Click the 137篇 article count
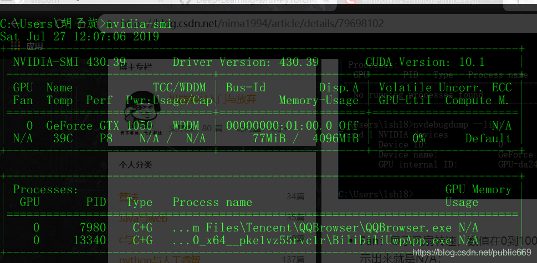Viewport: 537px width, 263px height. coord(293,260)
